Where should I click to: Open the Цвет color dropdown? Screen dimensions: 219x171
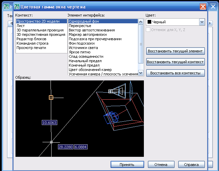(202, 22)
